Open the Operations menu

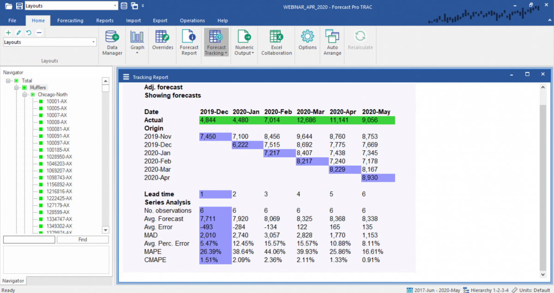pos(192,20)
